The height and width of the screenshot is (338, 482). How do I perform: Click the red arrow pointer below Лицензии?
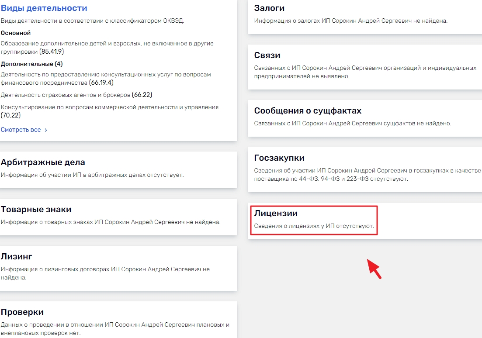[374, 268]
